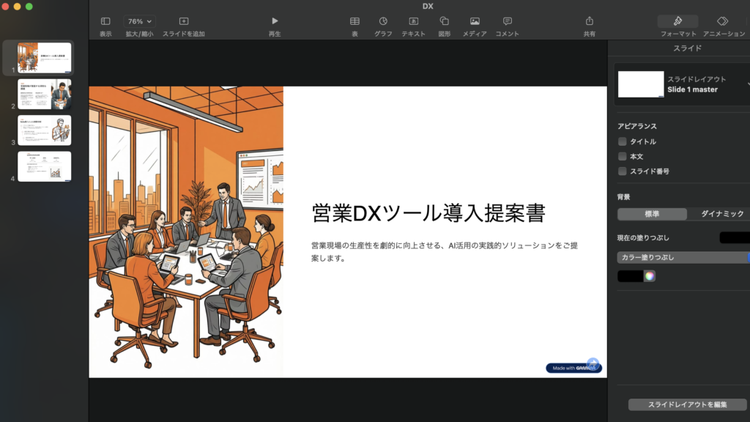Enable the タイトル checkbox under アピアランス
This screenshot has height=422, width=750.
click(622, 141)
